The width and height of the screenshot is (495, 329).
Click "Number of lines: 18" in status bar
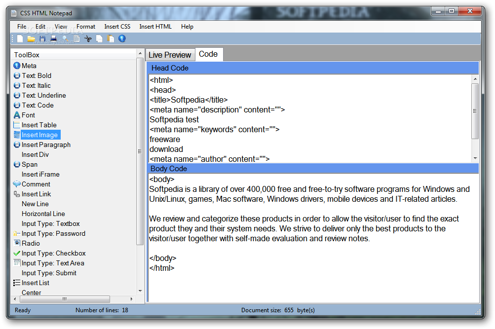[x=102, y=310]
